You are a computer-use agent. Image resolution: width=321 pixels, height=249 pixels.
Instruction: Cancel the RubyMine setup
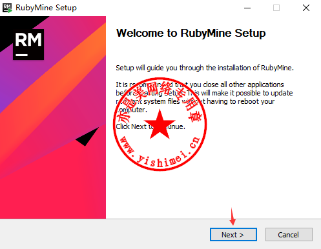tap(289, 235)
